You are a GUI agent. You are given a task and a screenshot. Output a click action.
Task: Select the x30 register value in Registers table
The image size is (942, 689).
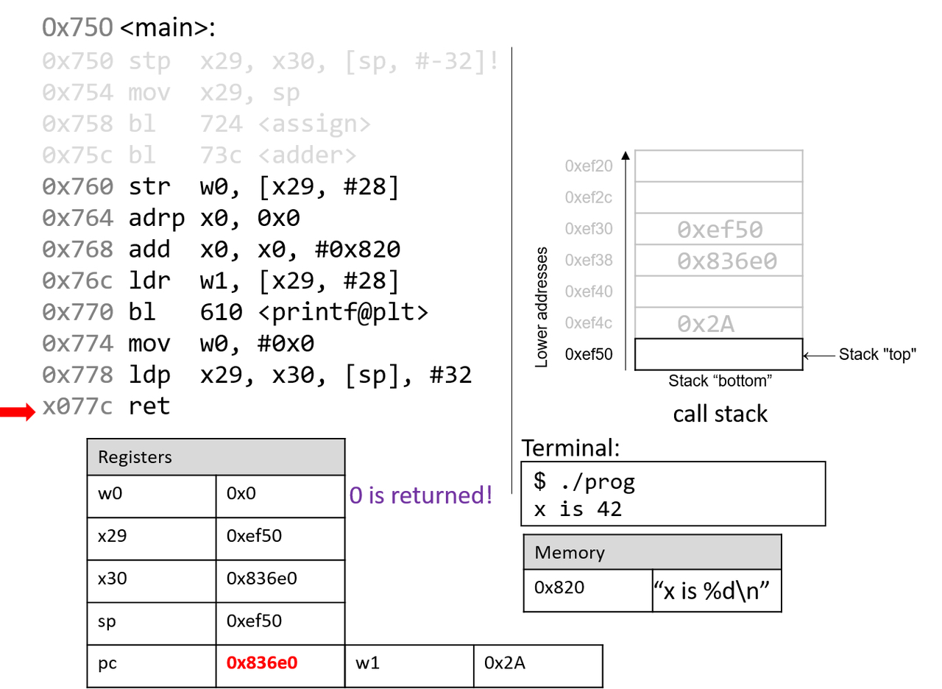[261, 579]
